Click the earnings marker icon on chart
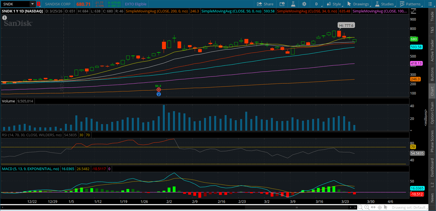Image resolution: width=436 pixels, height=211 pixels. point(158,89)
